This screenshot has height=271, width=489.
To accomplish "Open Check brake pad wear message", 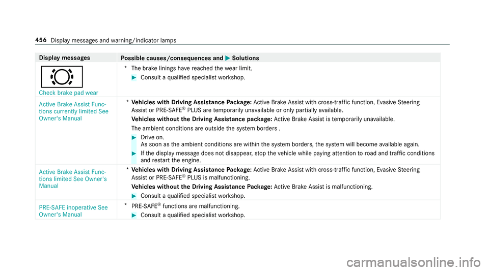I will pyautogui.click(x=69, y=93).
